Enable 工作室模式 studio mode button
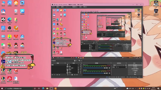 click(135, 70)
